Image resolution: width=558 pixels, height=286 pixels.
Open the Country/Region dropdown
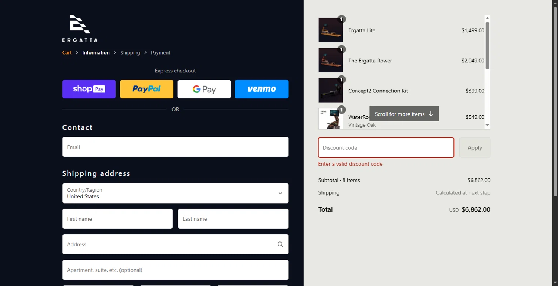175,193
